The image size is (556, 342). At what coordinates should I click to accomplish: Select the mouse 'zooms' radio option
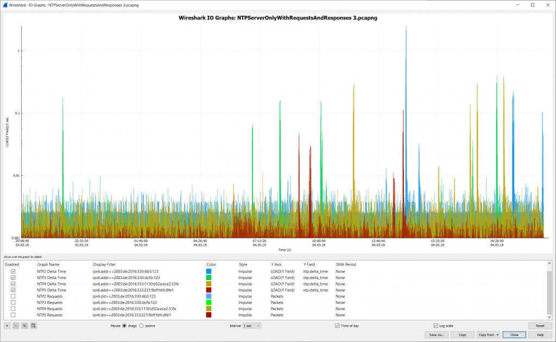point(142,326)
